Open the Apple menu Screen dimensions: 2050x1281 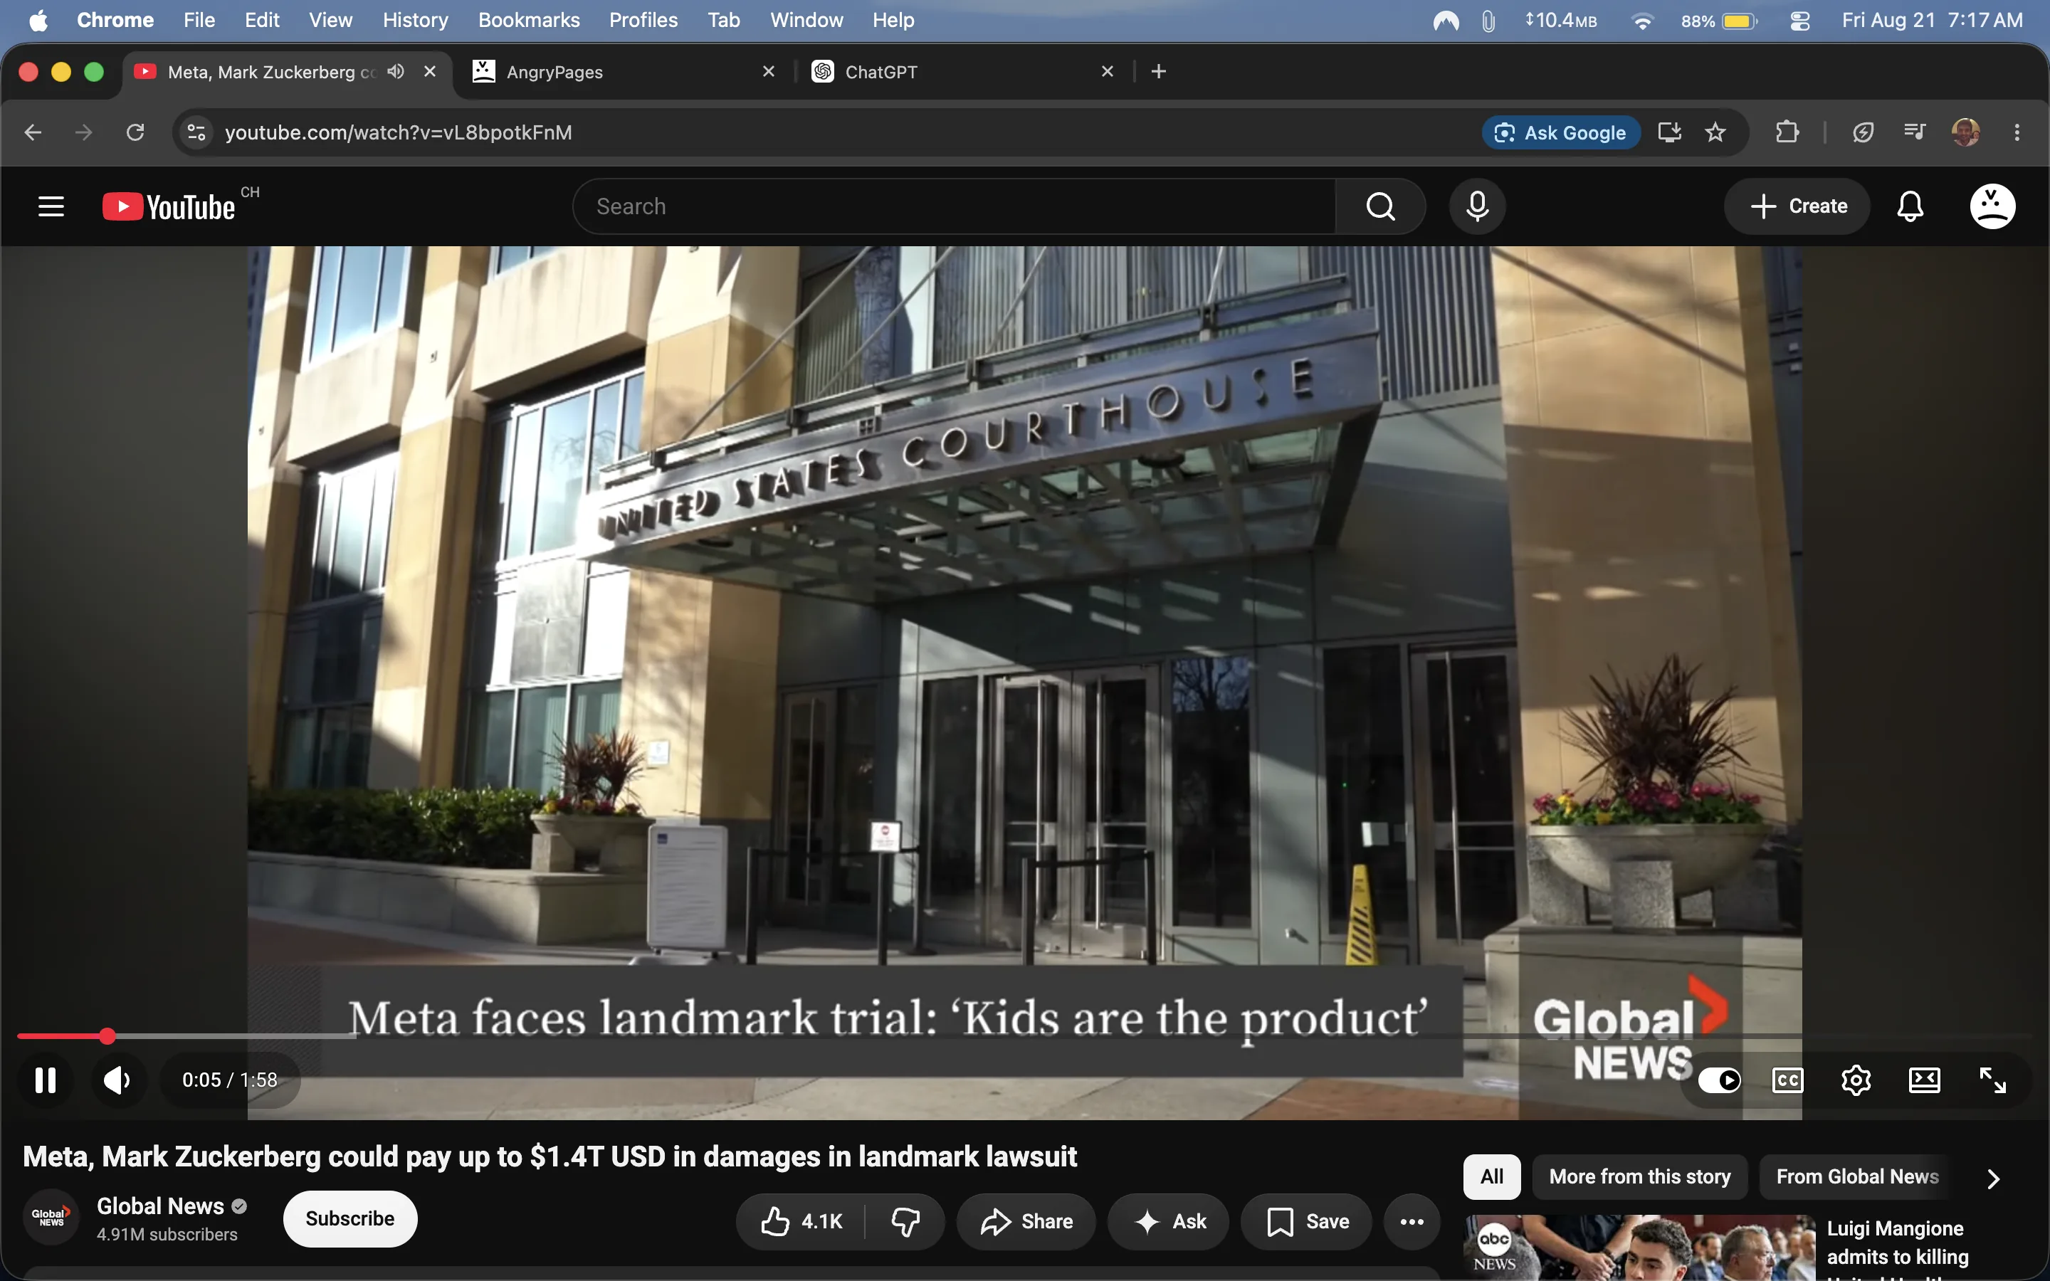38,19
